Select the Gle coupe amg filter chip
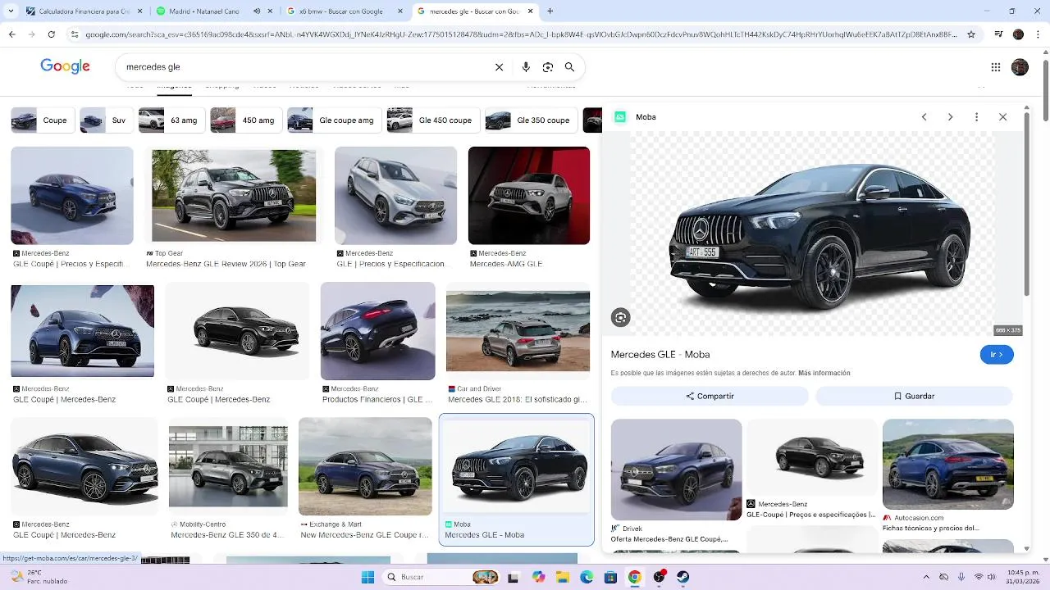The width and height of the screenshot is (1050, 590). (335, 120)
